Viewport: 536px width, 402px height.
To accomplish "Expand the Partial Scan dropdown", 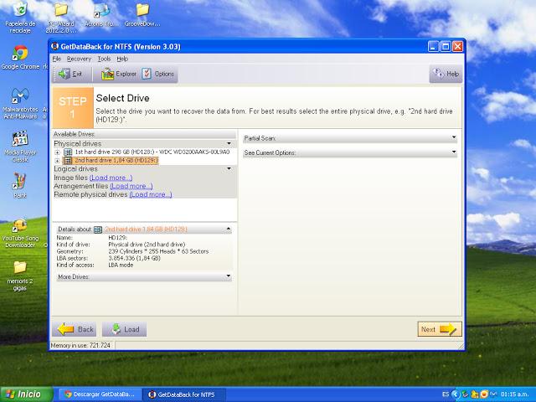I will click(x=454, y=137).
